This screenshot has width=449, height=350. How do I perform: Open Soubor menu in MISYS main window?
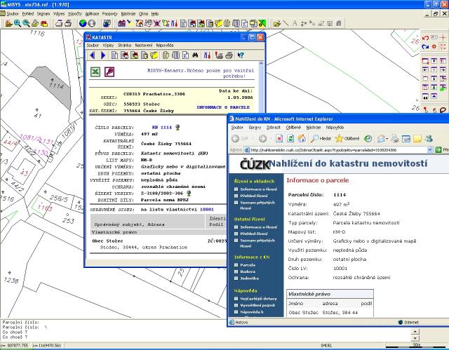point(13,13)
